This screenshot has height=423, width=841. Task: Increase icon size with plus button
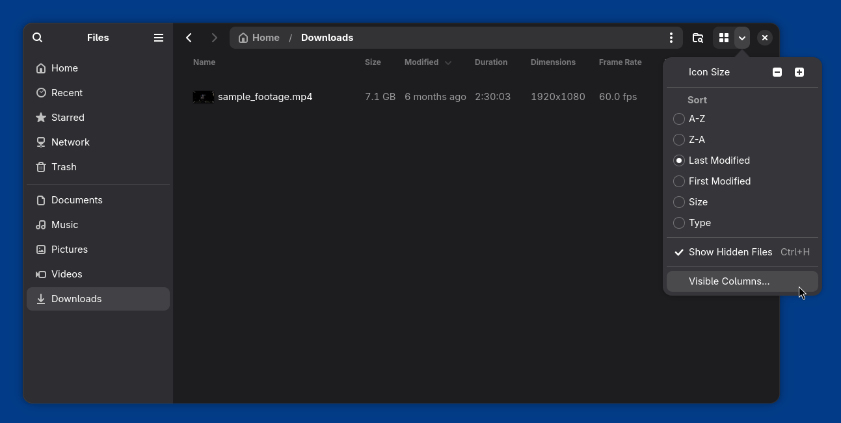pyautogui.click(x=799, y=72)
